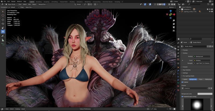This screenshot has height=111, width=215.
Task: Select the Scale tool in the toolbar
Action: pyautogui.click(x=3, y=28)
